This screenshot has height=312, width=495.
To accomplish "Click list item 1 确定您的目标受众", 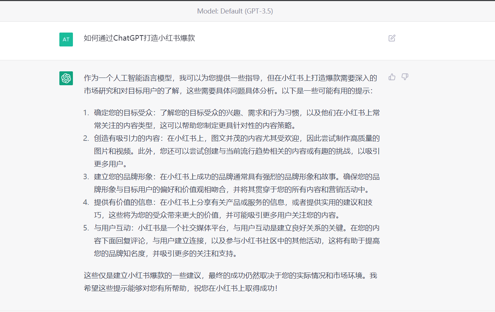I will click(x=236, y=119).
